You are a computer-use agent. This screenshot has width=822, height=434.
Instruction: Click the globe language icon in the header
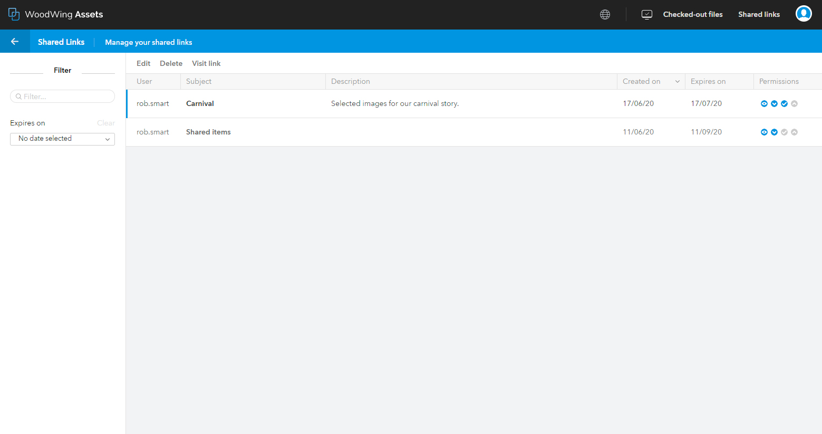pos(605,14)
